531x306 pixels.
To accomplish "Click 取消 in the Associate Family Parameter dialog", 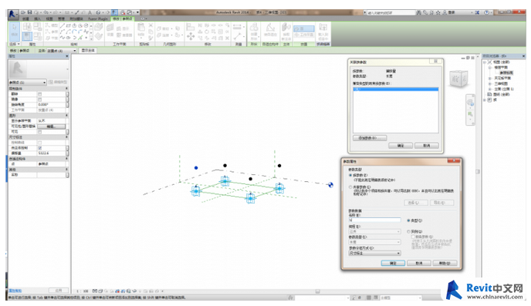I will 427,146.
